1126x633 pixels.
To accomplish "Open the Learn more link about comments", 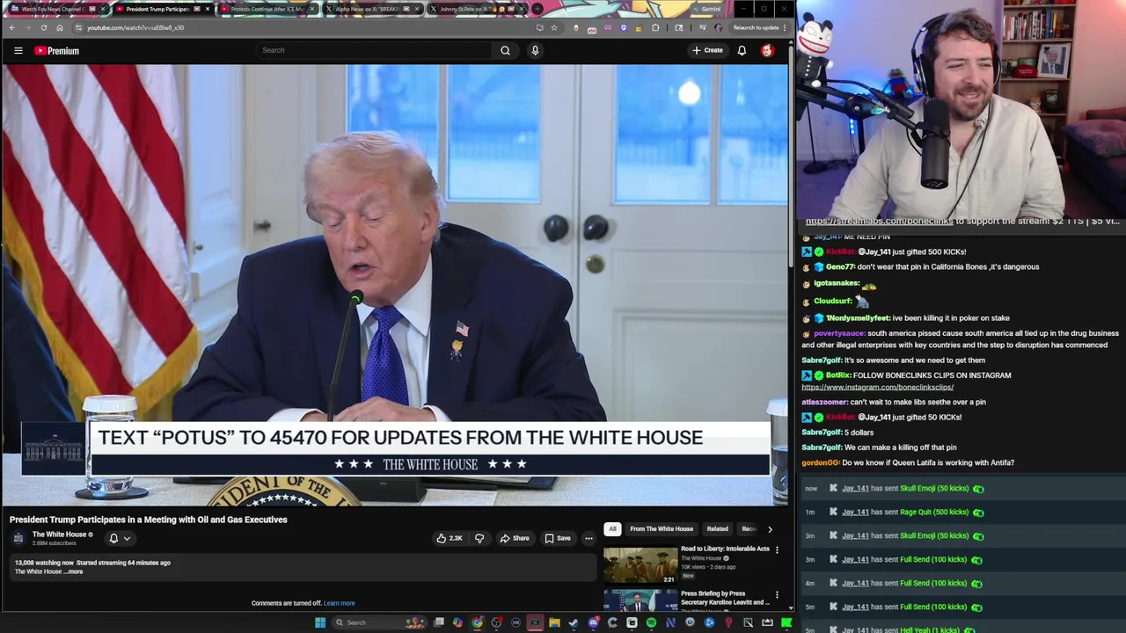I will point(339,603).
